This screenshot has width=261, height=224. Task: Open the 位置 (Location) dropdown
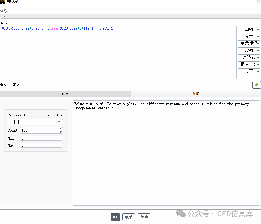(x=249, y=71)
